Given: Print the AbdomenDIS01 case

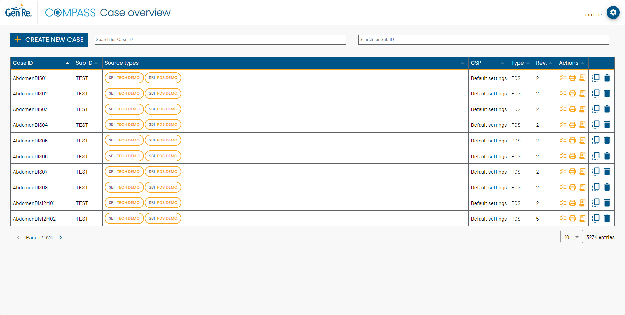Looking at the screenshot, I should pyautogui.click(x=572, y=78).
